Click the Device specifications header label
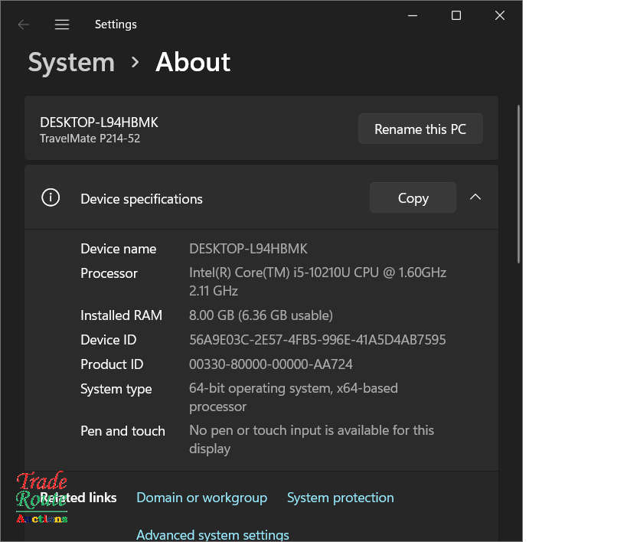 (x=142, y=199)
